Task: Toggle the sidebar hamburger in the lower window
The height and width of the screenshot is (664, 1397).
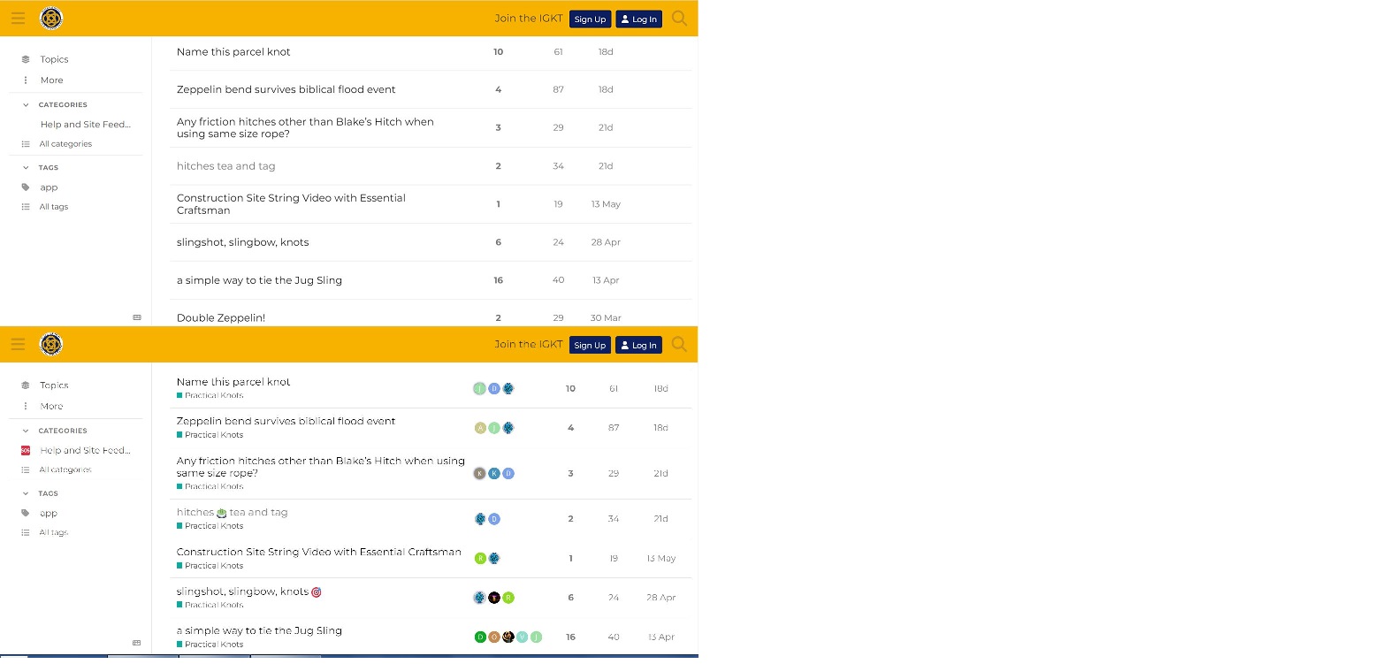Action: pos(18,344)
